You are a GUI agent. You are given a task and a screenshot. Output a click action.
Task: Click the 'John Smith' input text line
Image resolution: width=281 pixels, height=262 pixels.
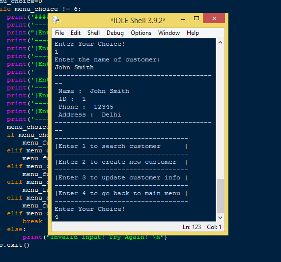click(74, 67)
